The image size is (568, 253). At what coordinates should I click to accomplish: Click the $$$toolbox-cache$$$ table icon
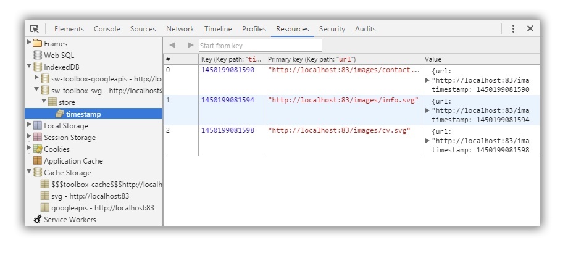(x=45, y=185)
